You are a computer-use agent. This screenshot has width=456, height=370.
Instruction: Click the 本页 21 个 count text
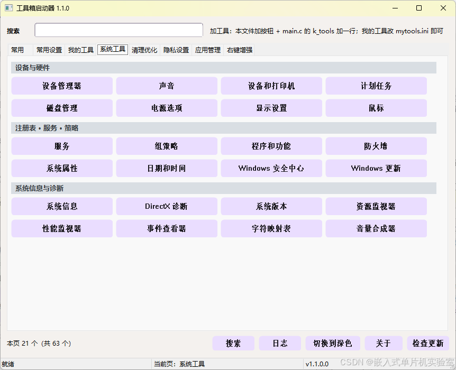click(x=39, y=343)
